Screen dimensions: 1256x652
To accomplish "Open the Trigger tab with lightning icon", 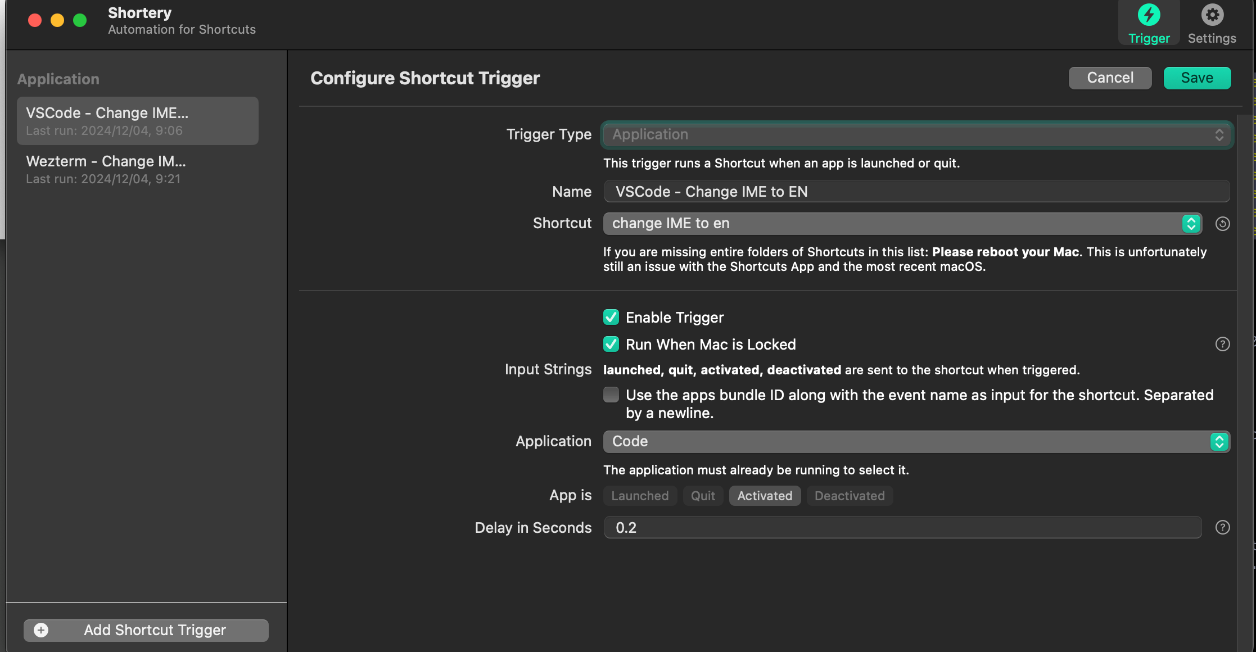I will tap(1149, 24).
